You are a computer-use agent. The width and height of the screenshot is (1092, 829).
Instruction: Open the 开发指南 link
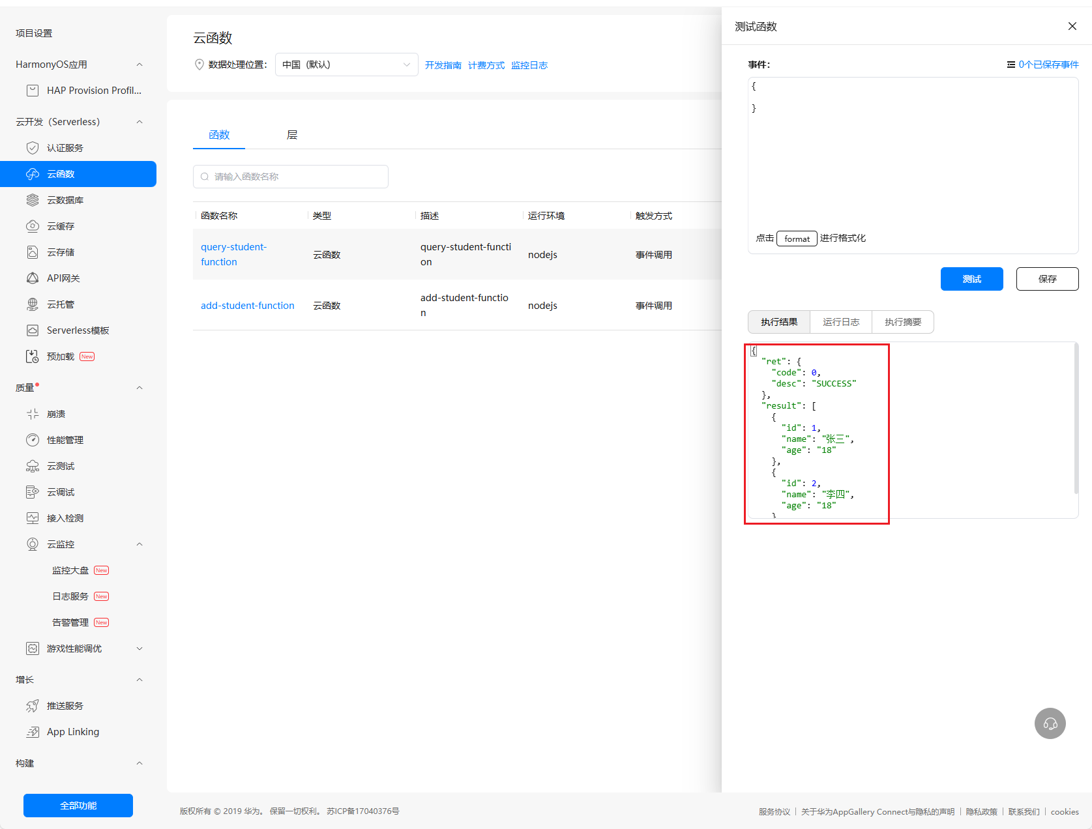coord(443,65)
